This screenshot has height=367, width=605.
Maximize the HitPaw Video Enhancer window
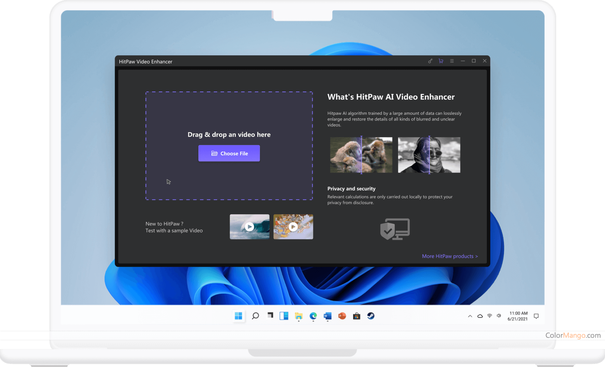473,61
